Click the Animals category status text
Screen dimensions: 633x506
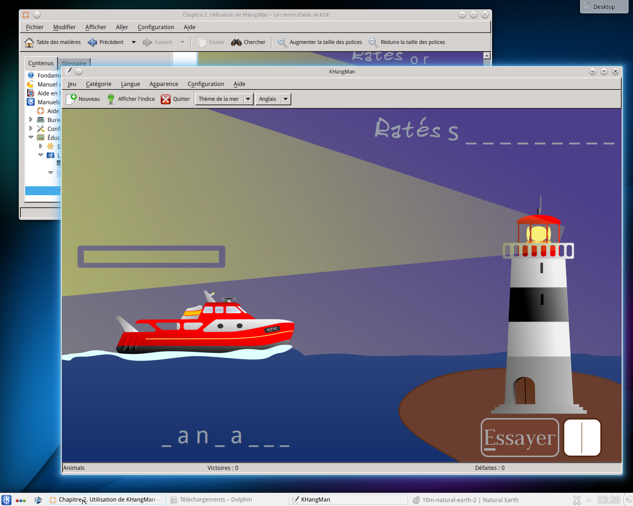click(x=74, y=468)
